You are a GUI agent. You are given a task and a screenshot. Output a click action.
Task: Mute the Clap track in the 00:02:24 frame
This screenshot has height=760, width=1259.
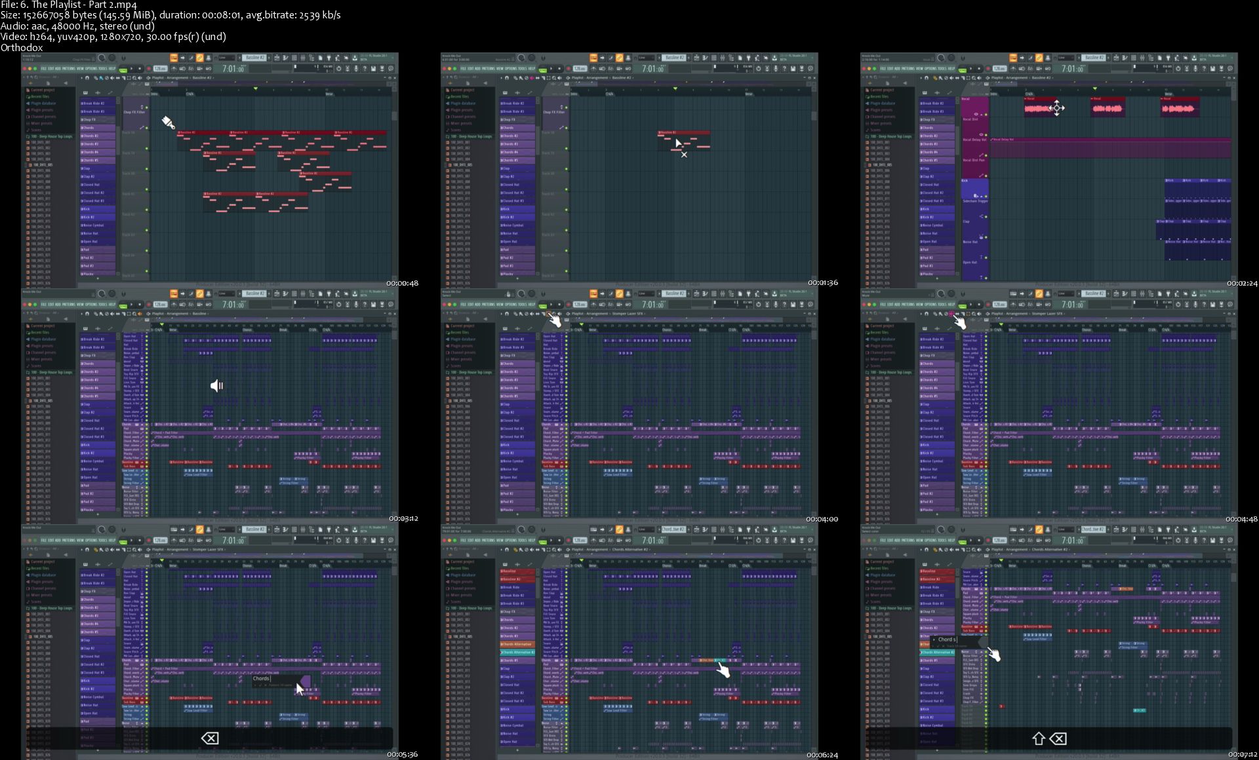(x=986, y=237)
